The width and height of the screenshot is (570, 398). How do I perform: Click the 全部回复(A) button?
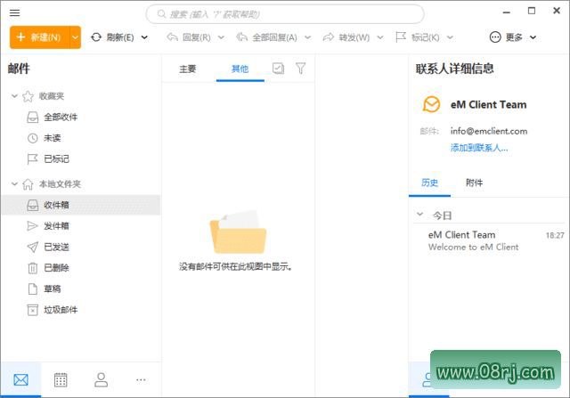pyautogui.click(x=267, y=37)
